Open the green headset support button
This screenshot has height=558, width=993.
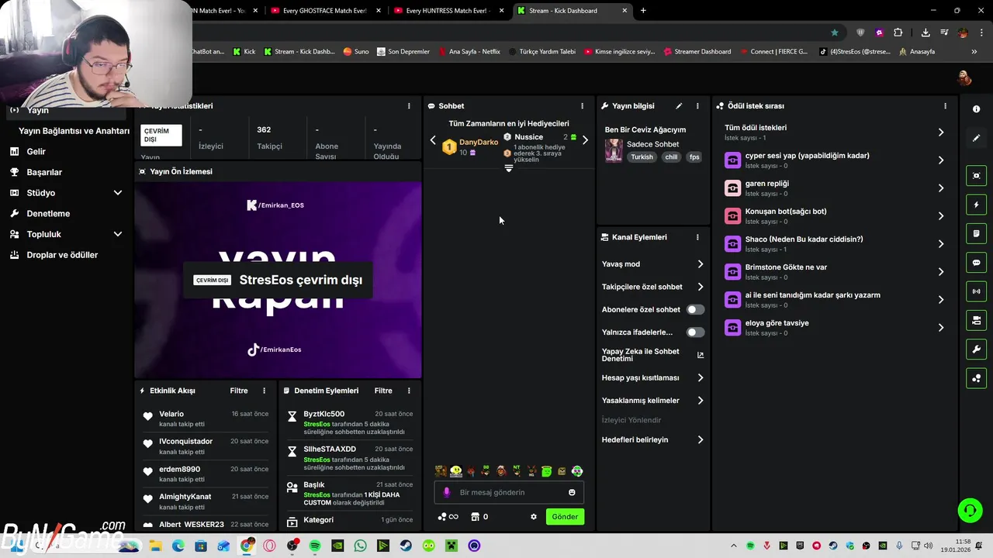(x=970, y=510)
